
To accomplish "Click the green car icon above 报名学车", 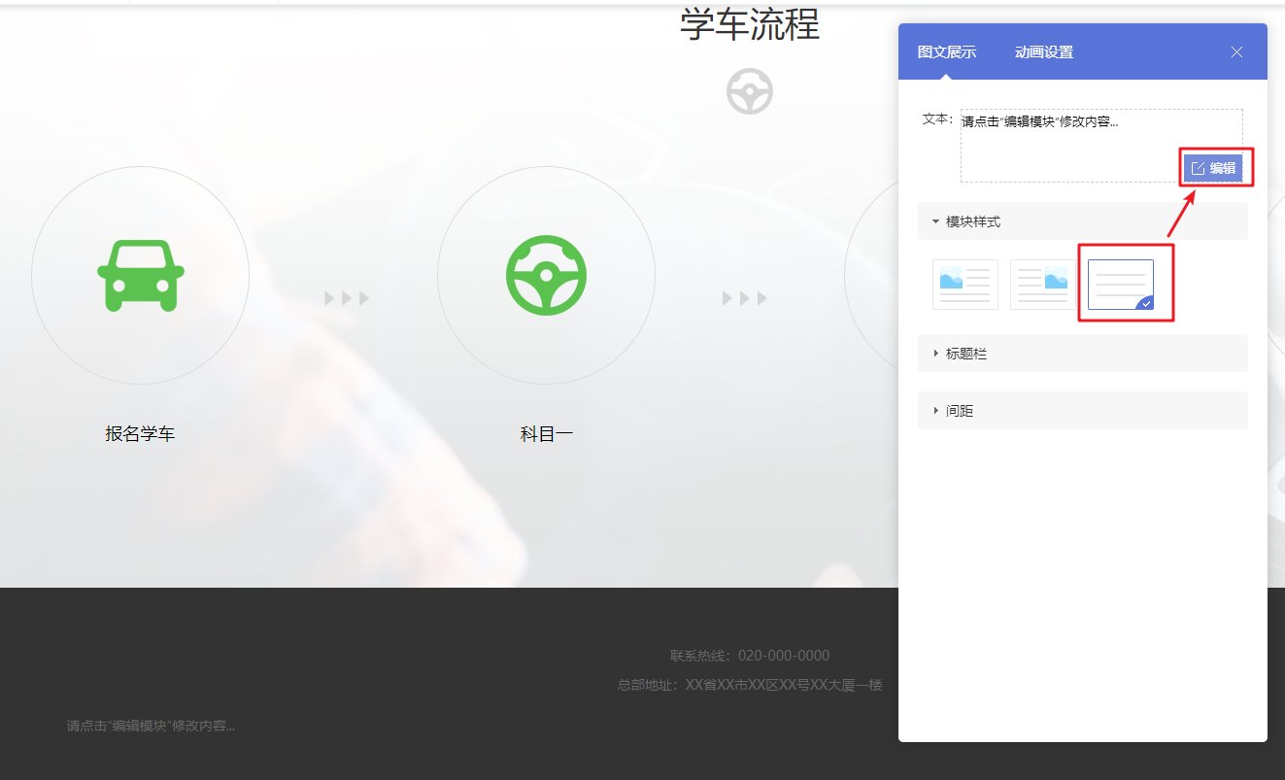I will tap(141, 276).
